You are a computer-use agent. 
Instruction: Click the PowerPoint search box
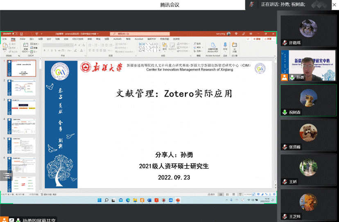point(140,34)
